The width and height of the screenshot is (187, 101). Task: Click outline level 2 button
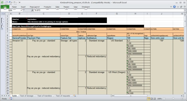pos(4,14)
